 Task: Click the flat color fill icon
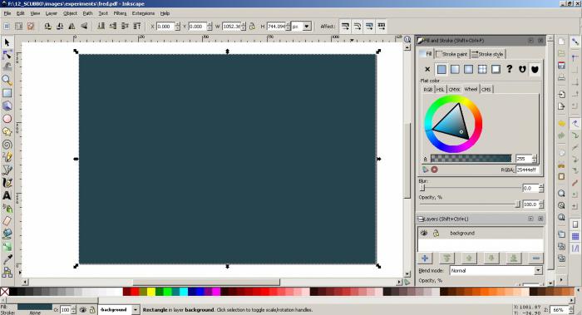(441, 69)
